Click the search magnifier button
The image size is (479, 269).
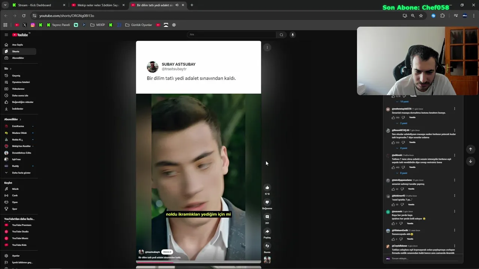coord(281,35)
